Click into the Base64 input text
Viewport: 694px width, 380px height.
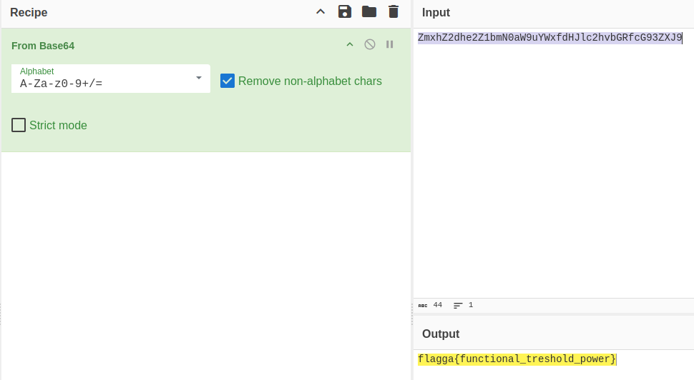pyautogui.click(x=549, y=38)
